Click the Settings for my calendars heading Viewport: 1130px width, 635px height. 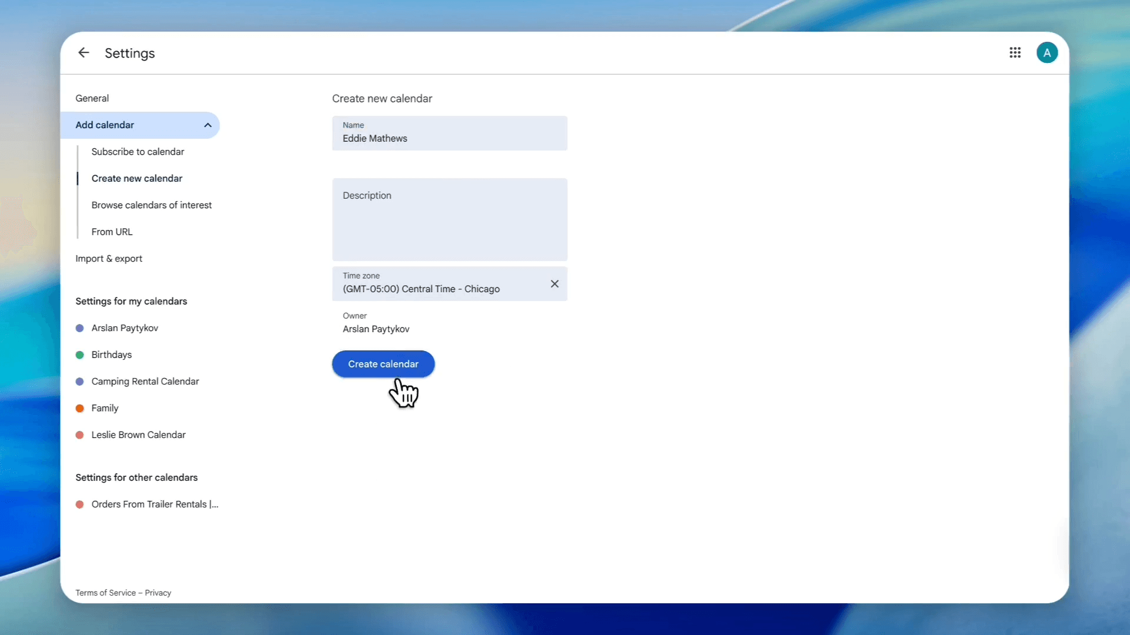[131, 301]
